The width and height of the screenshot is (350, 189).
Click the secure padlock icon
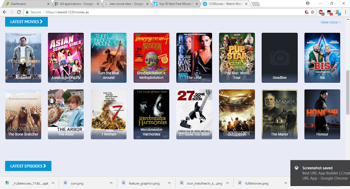click(27, 12)
